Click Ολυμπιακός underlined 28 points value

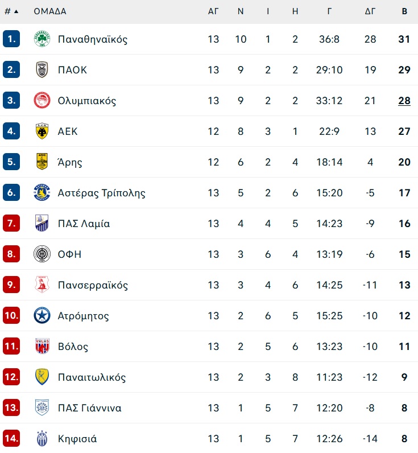pyautogui.click(x=404, y=101)
